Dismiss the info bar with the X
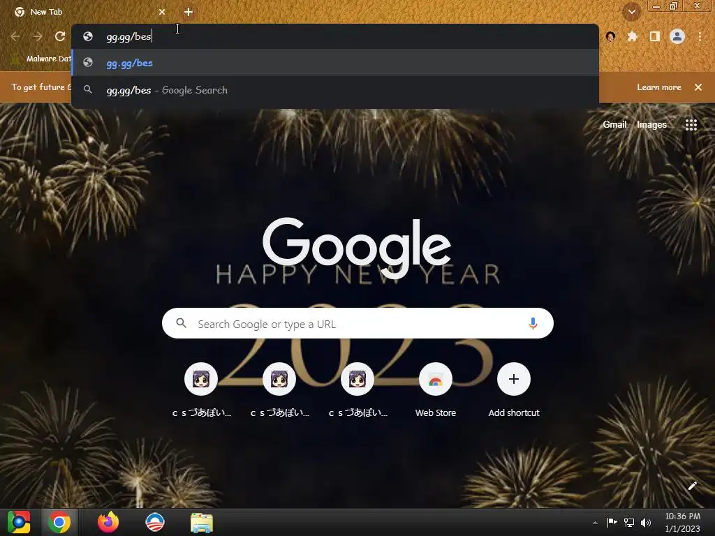 [698, 87]
